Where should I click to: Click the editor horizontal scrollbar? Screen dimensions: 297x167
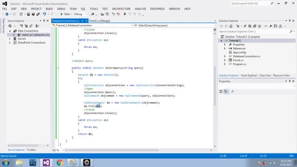(113, 150)
